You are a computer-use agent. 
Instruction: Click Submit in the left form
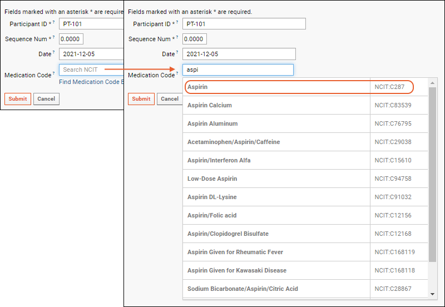(18, 99)
